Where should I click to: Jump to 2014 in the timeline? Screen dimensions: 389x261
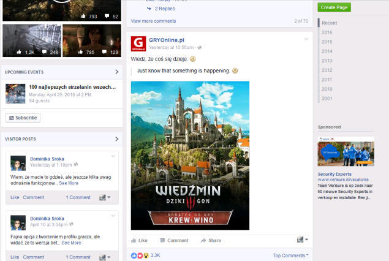[x=327, y=51]
